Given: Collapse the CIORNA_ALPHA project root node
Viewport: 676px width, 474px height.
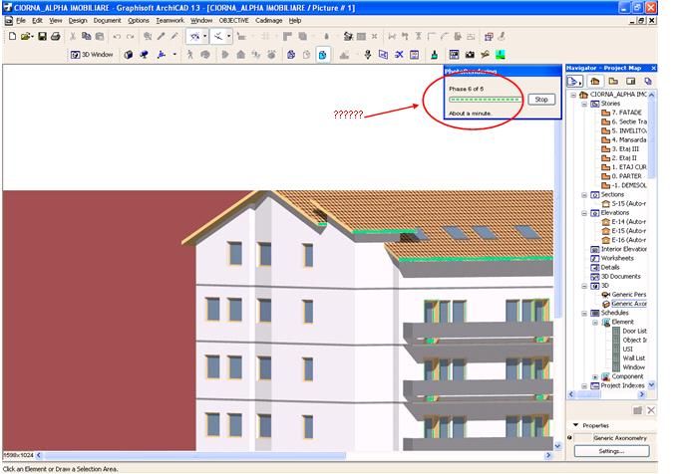Looking at the screenshot, I should (x=573, y=95).
